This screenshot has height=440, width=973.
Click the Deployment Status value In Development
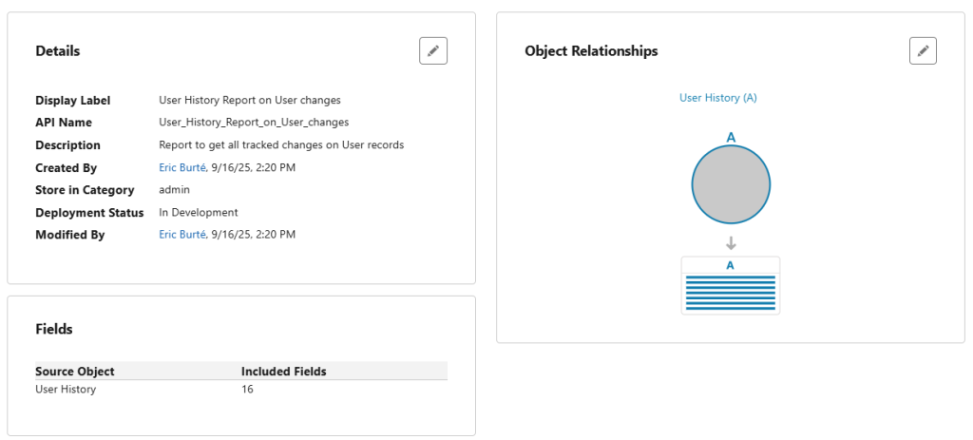pyautogui.click(x=198, y=212)
